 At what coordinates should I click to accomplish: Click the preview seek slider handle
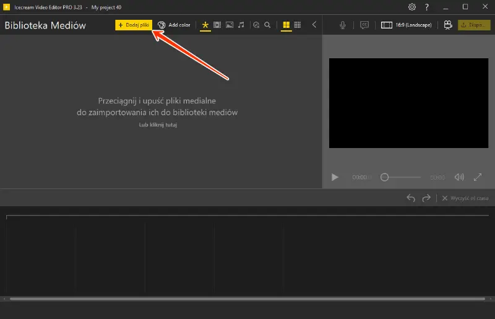click(384, 177)
